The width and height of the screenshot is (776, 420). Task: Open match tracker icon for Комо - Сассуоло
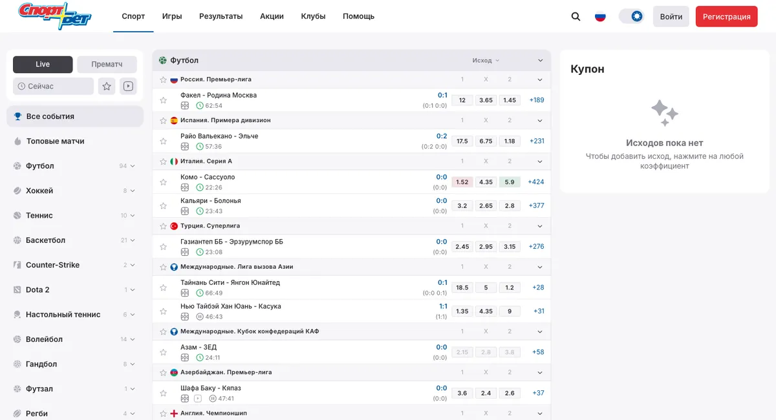click(185, 187)
